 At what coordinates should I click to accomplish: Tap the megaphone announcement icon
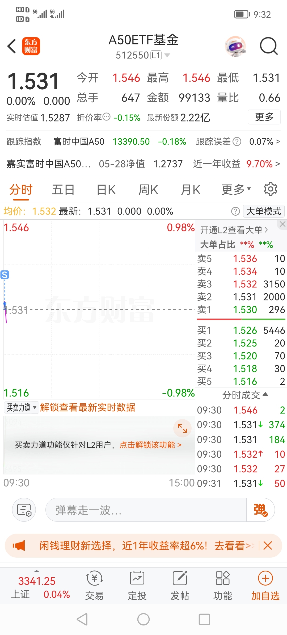(x=19, y=546)
